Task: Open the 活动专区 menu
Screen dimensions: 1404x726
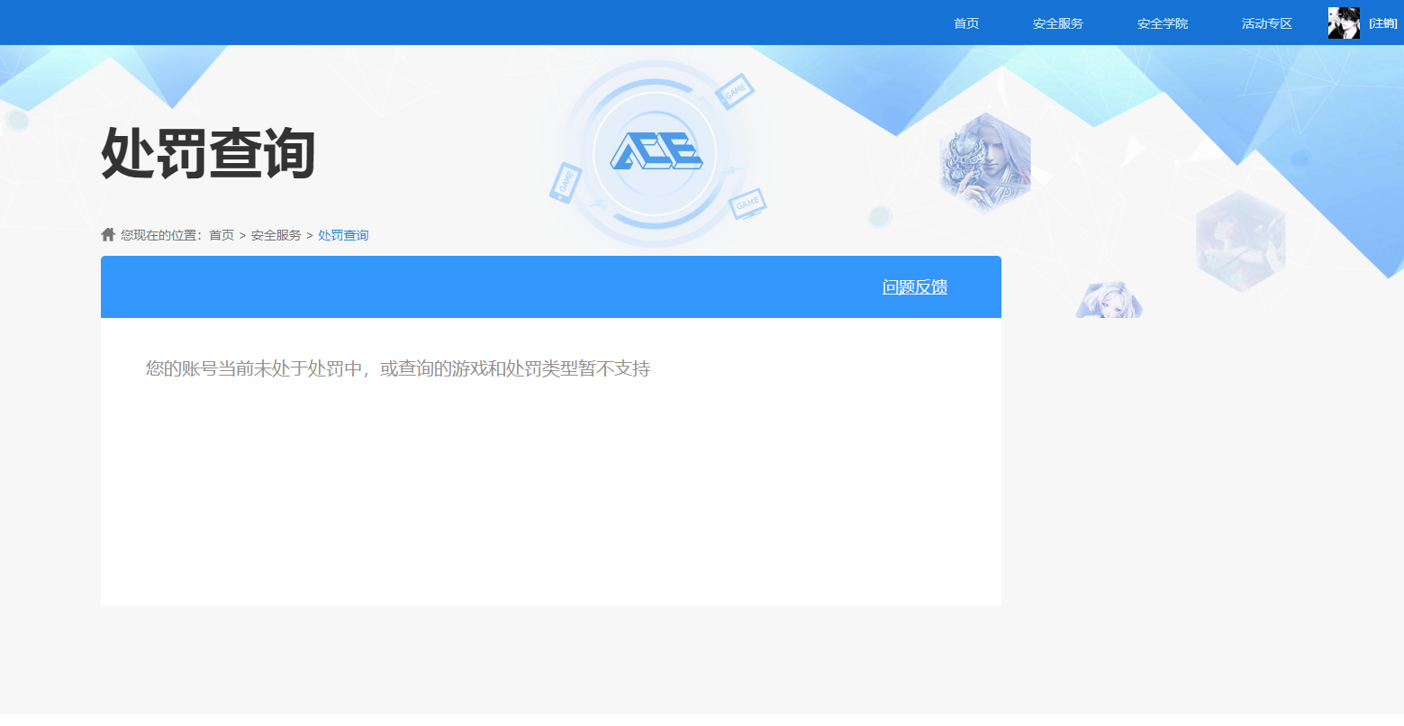Action: [x=1265, y=23]
